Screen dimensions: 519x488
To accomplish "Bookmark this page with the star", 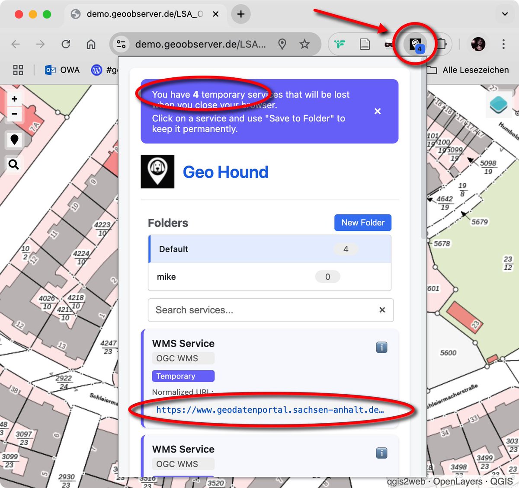I will [x=305, y=44].
